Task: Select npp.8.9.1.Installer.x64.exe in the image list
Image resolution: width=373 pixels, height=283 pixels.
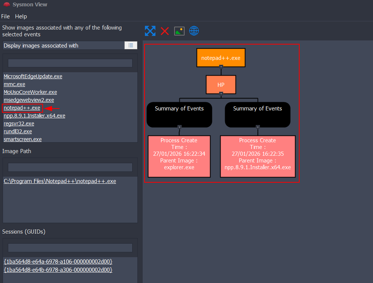Action: 34,116
